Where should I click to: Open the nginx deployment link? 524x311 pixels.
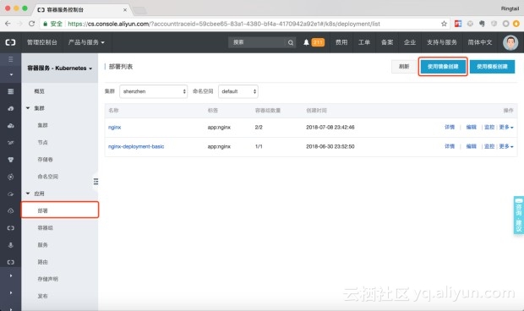click(115, 128)
